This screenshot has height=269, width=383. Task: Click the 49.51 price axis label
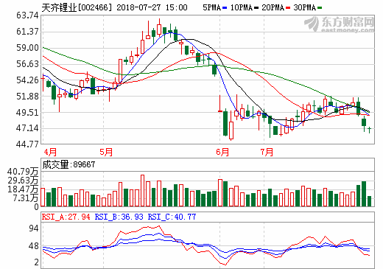tap(27, 113)
